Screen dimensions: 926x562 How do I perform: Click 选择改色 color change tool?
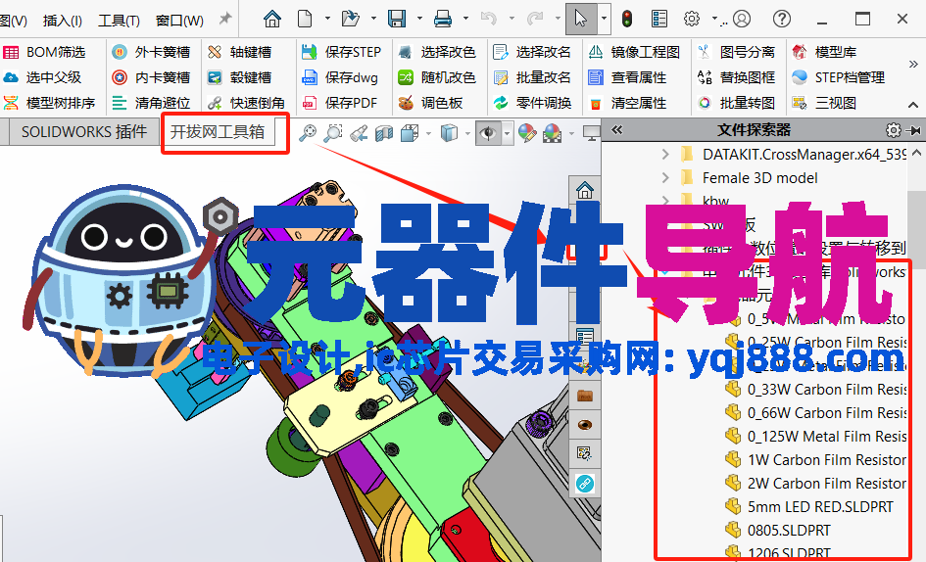437,52
